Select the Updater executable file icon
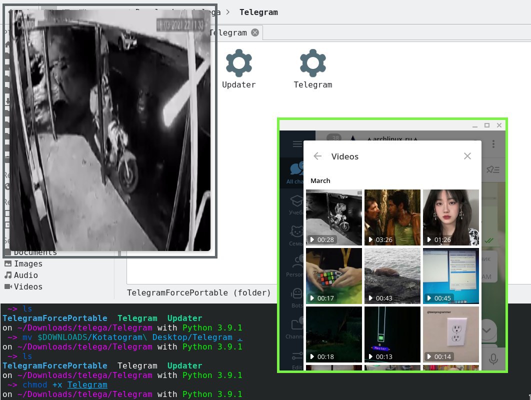531x400 pixels. pyautogui.click(x=239, y=63)
